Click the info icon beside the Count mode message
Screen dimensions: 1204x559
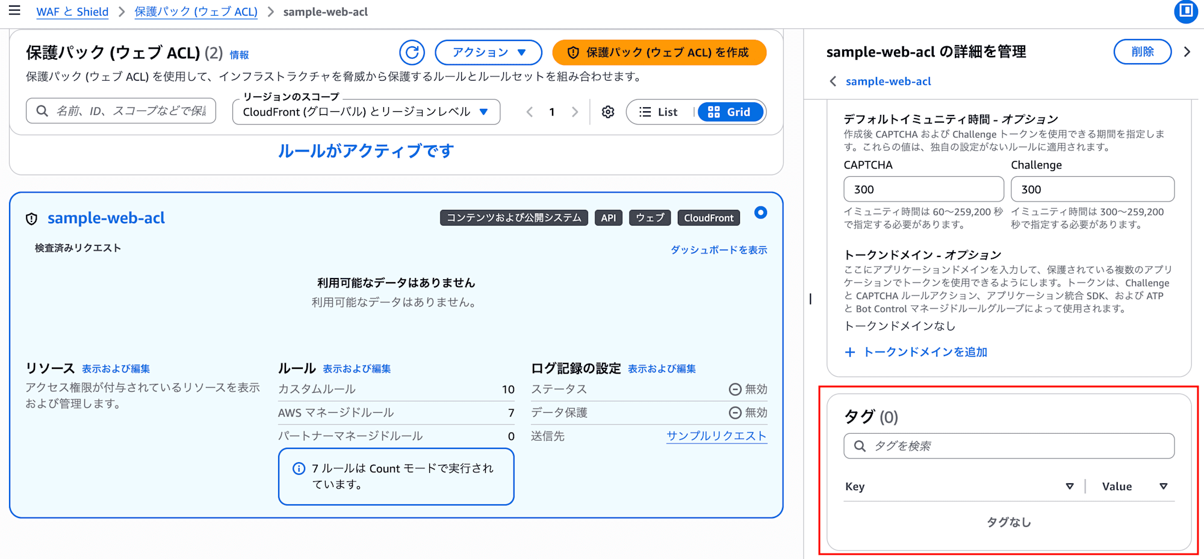[299, 468]
